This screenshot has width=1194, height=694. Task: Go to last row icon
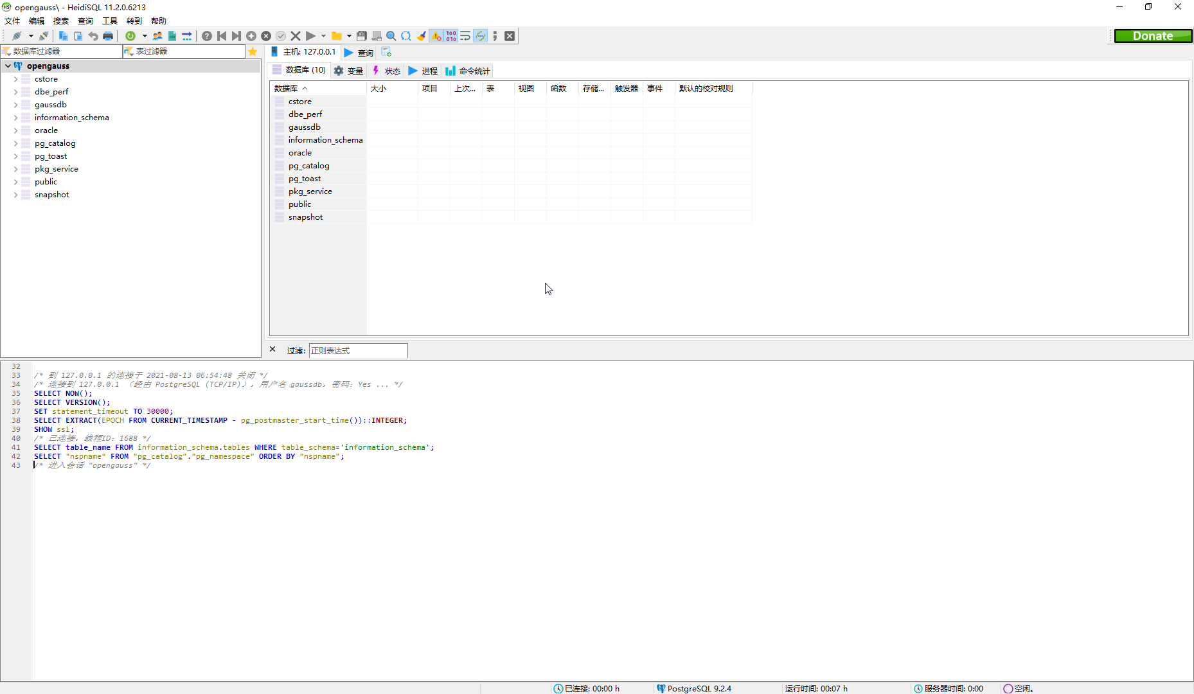coord(236,36)
